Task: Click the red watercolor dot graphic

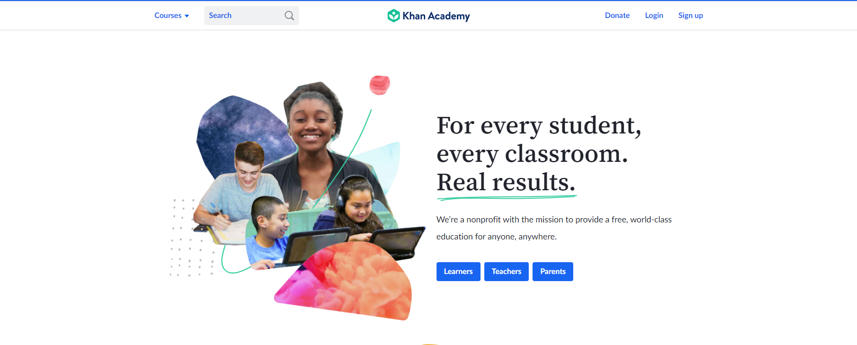Action: coord(379,85)
